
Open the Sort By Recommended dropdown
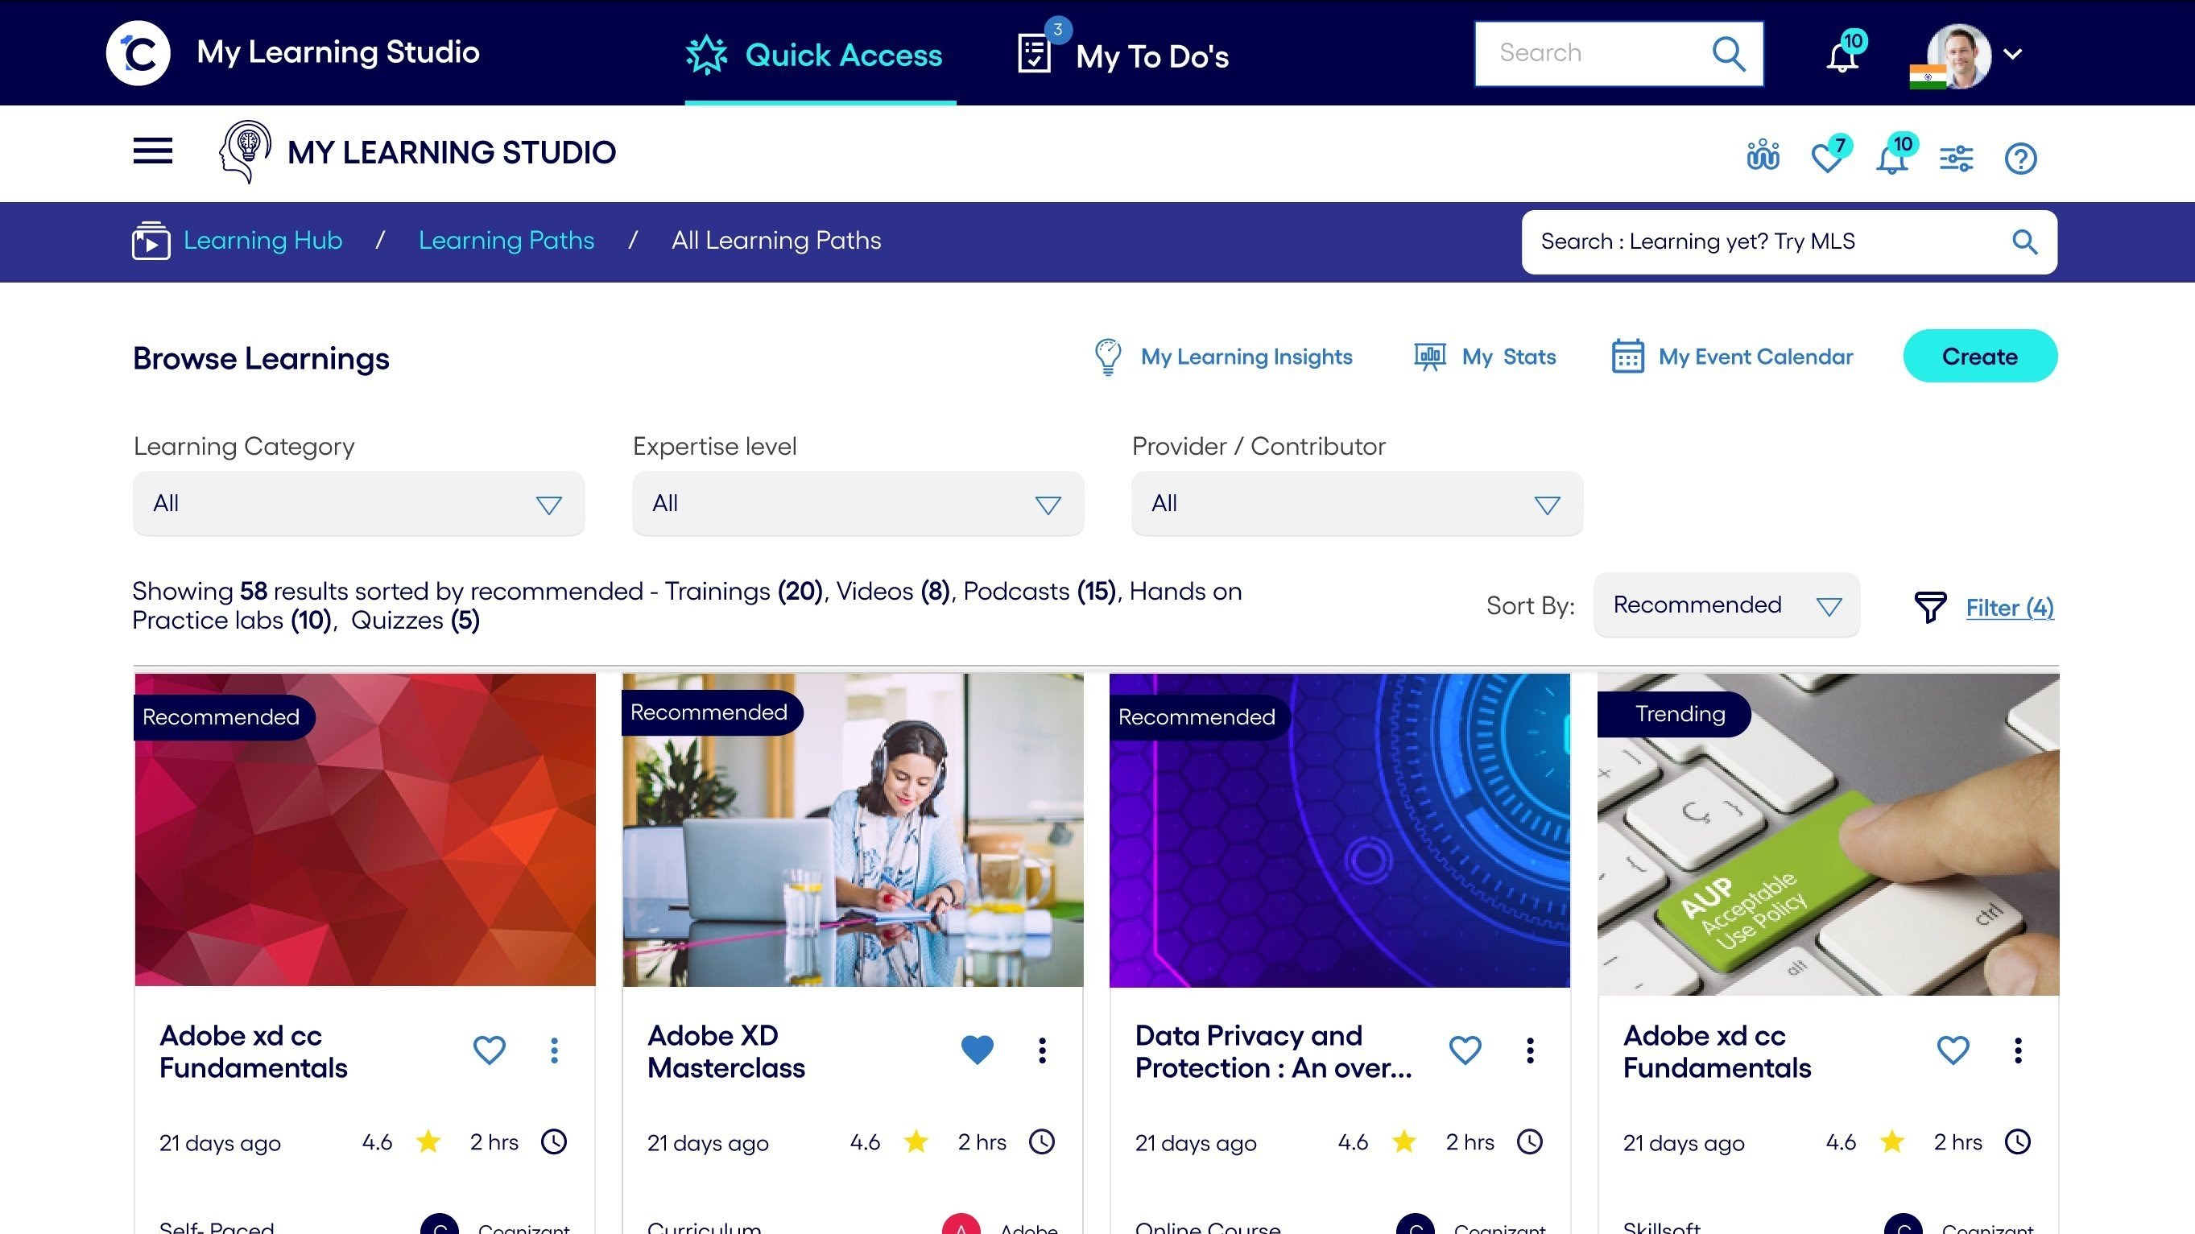[1726, 605]
